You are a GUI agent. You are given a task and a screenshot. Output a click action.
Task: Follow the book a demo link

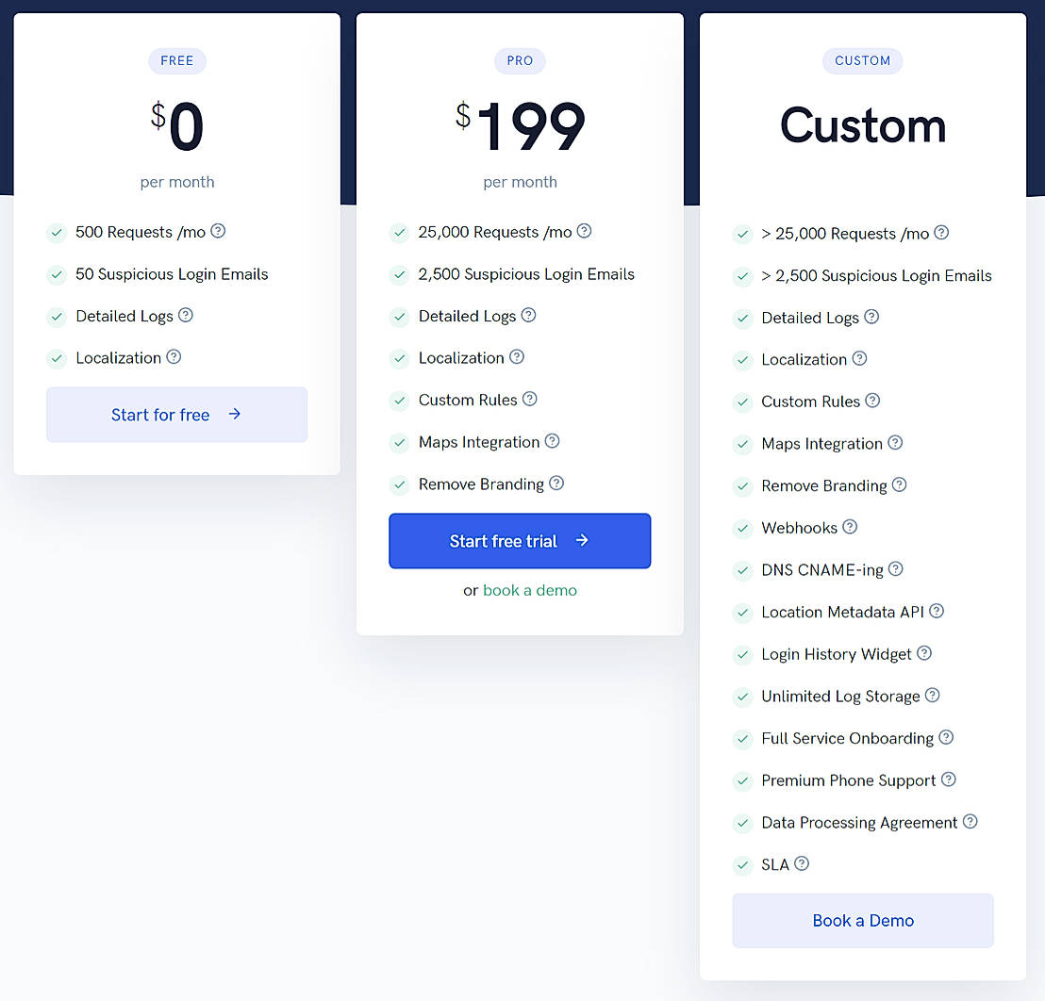pos(530,590)
